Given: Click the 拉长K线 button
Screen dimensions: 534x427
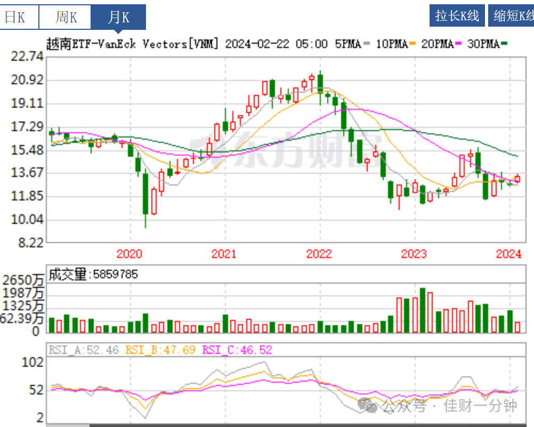Looking at the screenshot, I should tap(457, 15).
